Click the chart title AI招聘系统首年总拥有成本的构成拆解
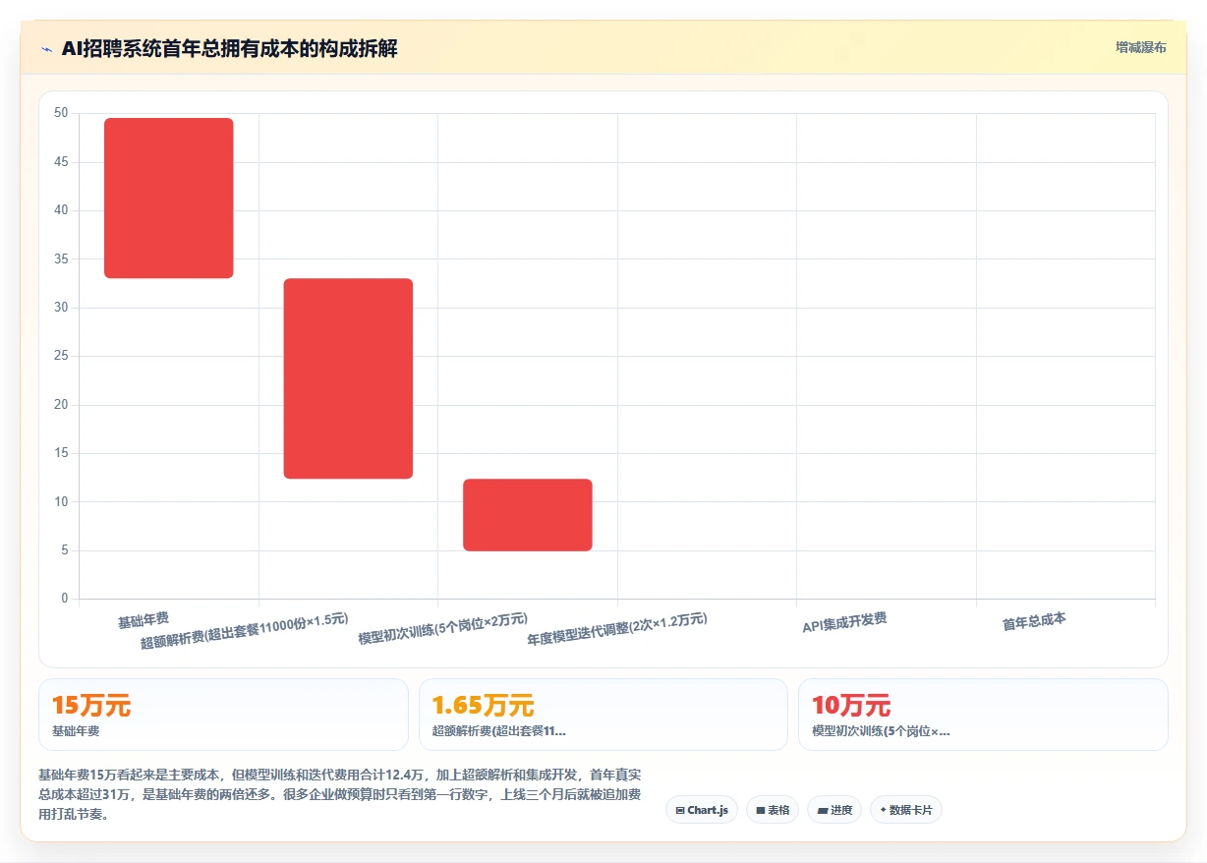This screenshot has height=863, width=1207. [230, 49]
